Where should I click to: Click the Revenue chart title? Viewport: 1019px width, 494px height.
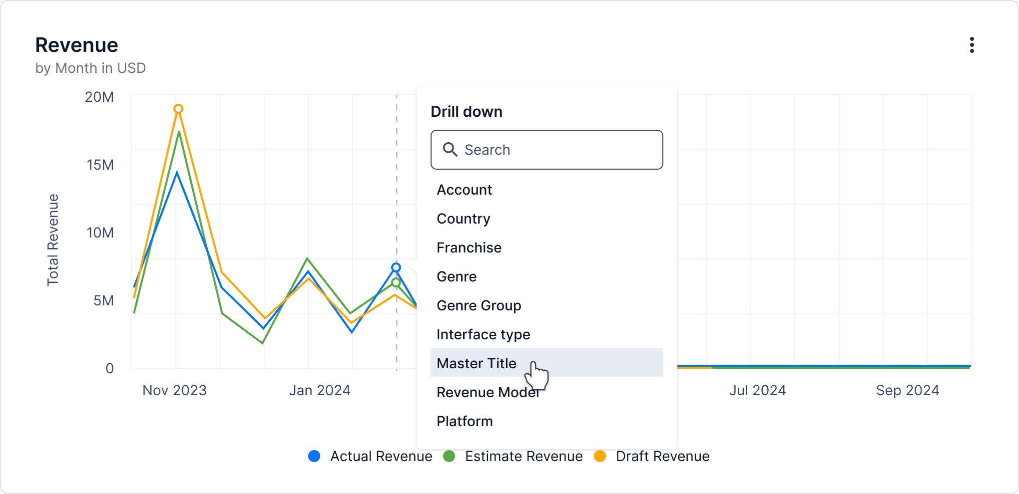coord(76,45)
